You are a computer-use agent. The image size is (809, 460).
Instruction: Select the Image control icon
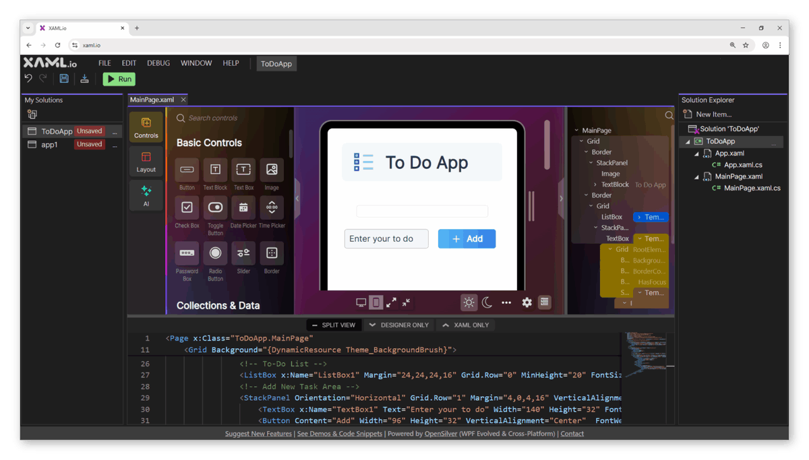coord(272,170)
